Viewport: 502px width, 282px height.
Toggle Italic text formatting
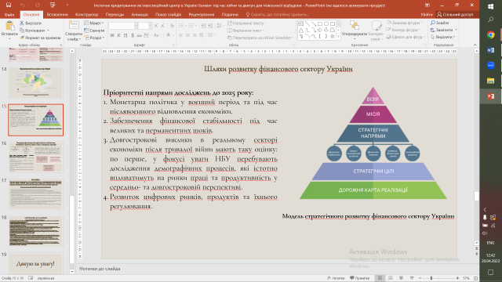tap(118, 35)
